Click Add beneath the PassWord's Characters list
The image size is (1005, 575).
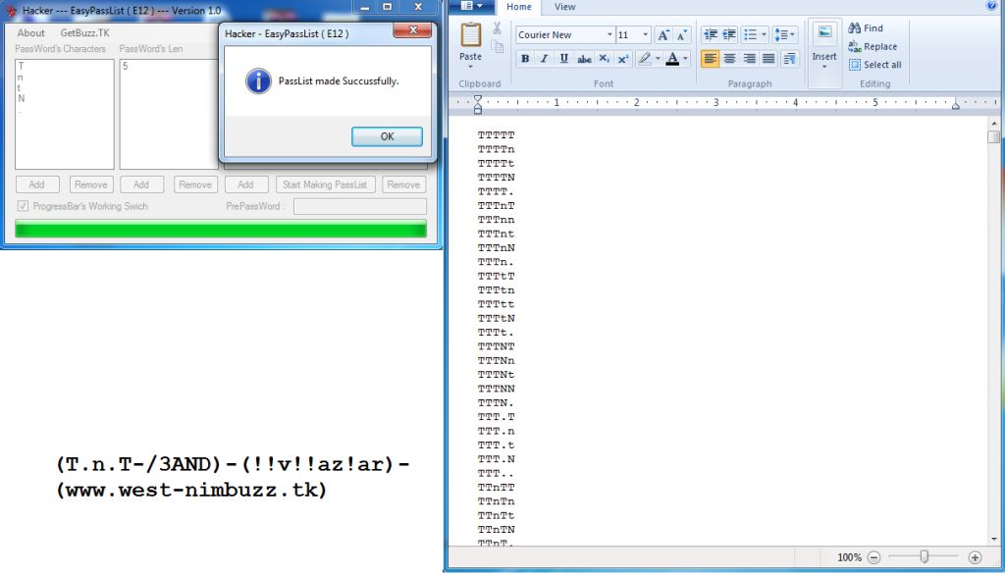point(36,184)
